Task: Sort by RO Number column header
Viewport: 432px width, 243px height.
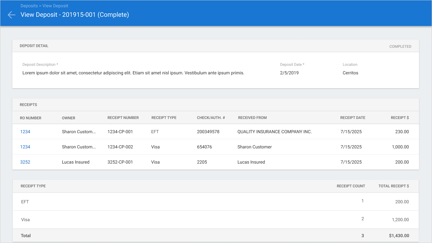Action: coord(31,118)
